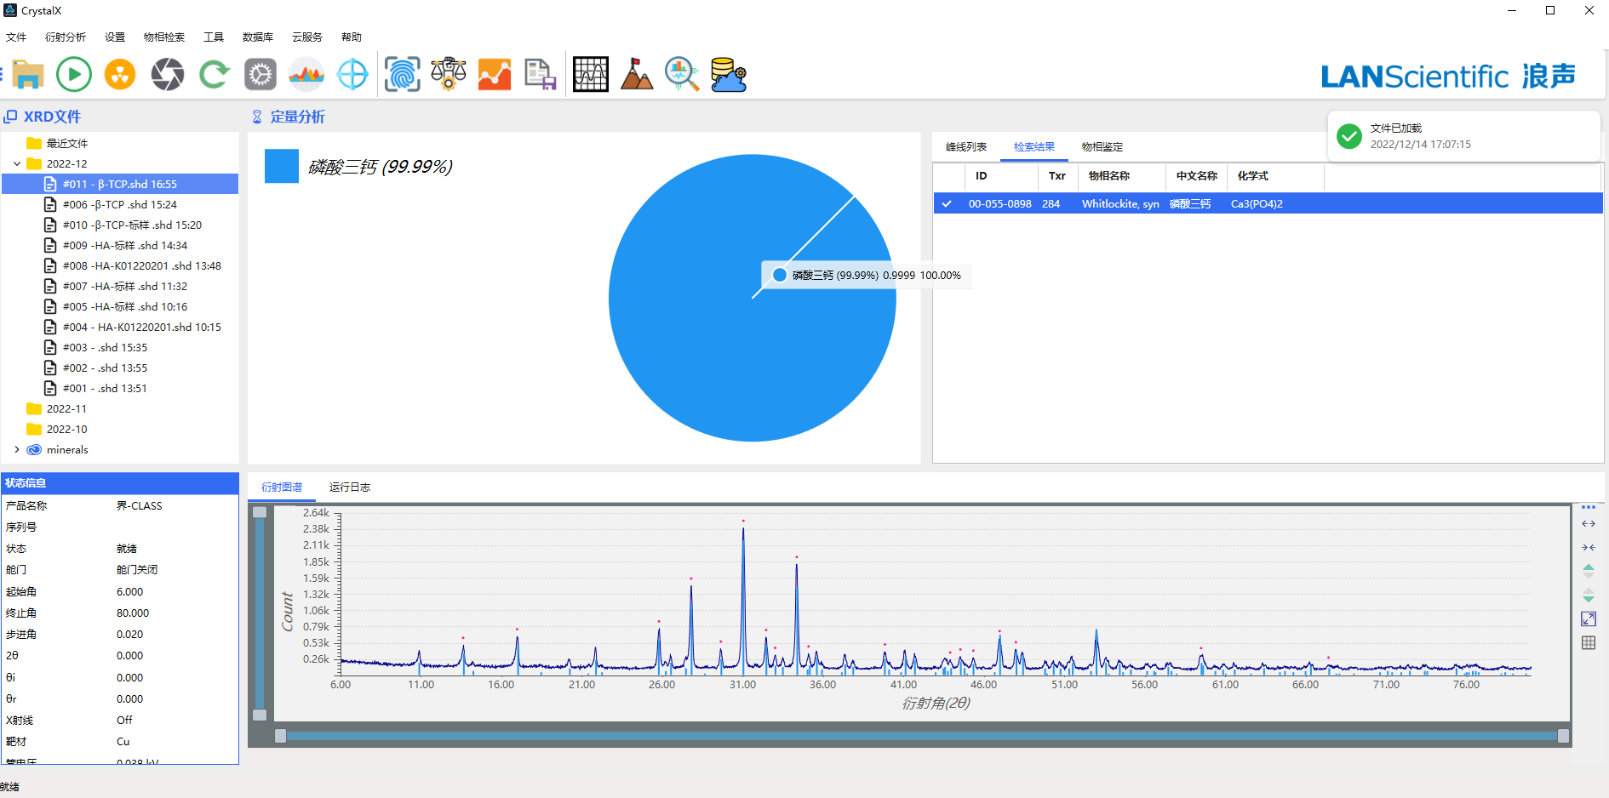Click the horizontal chart range slider bar

(x=921, y=737)
